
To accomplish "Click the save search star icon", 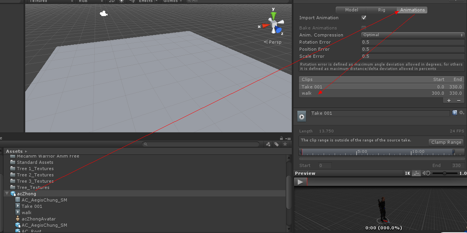I will [285, 144].
